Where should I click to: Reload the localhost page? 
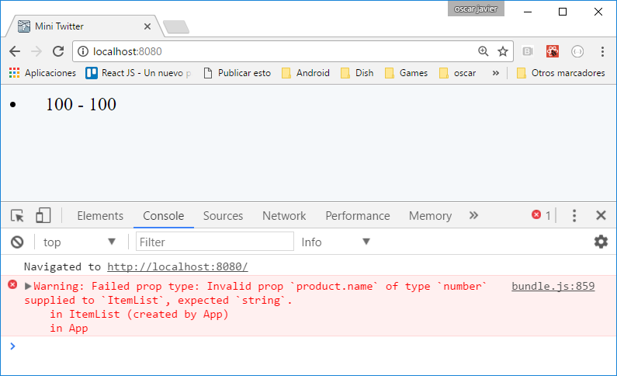pyautogui.click(x=58, y=51)
